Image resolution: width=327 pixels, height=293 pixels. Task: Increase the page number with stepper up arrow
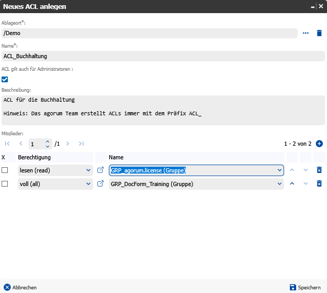click(48, 141)
